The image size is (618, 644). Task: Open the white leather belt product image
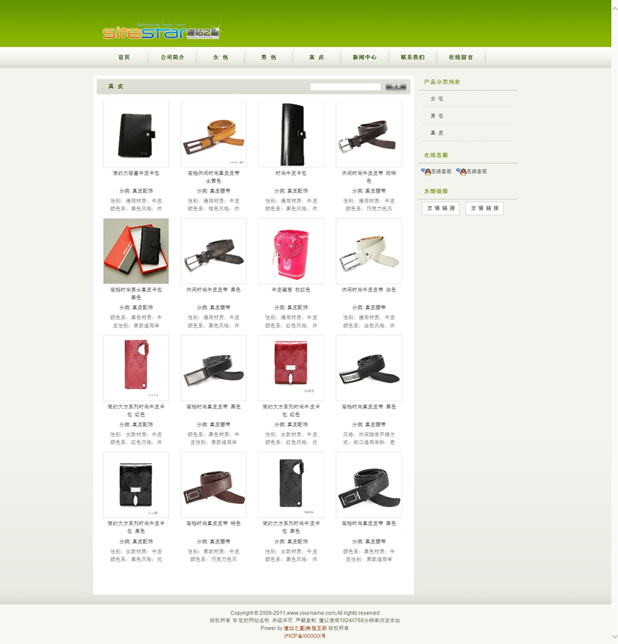click(x=368, y=250)
